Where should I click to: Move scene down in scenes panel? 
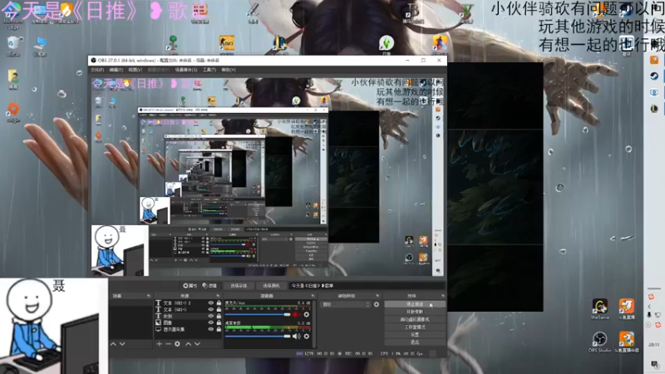122,344
